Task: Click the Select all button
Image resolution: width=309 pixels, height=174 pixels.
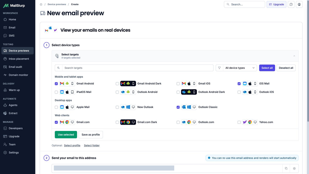Action: click(267, 68)
